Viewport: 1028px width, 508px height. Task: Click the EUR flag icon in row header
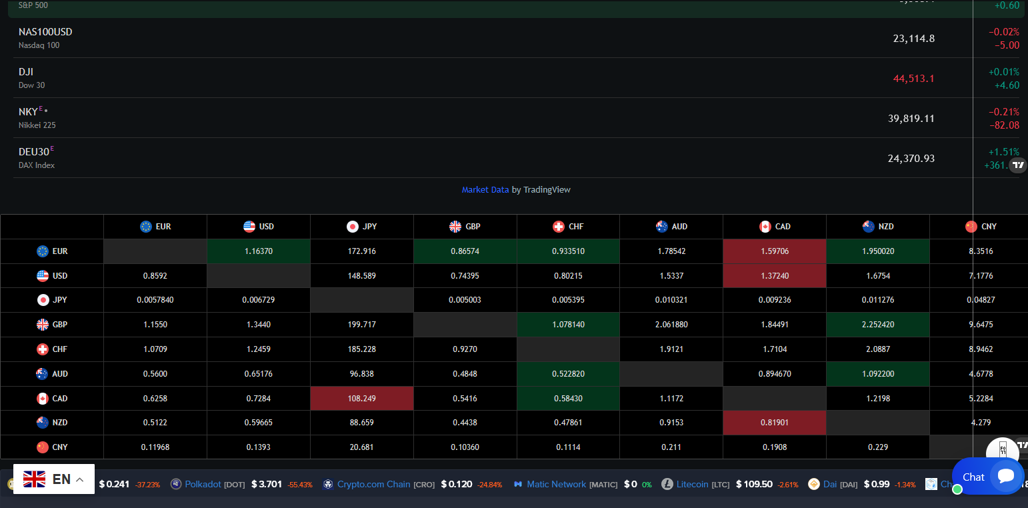[x=43, y=251]
